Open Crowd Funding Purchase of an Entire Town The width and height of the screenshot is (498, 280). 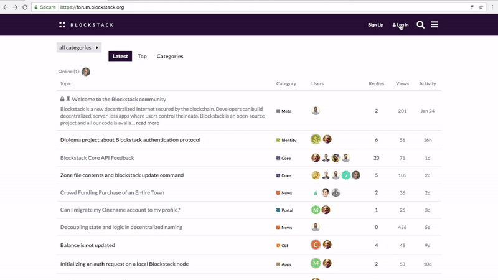tap(112, 192)
